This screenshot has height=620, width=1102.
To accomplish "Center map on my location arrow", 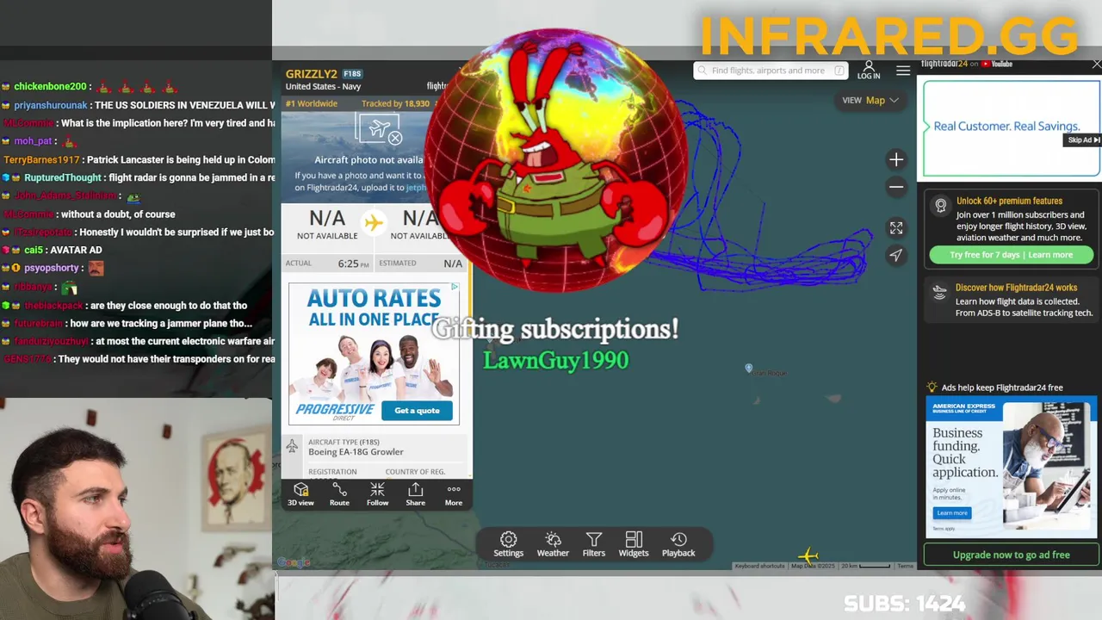I will [x=896, y=255].
